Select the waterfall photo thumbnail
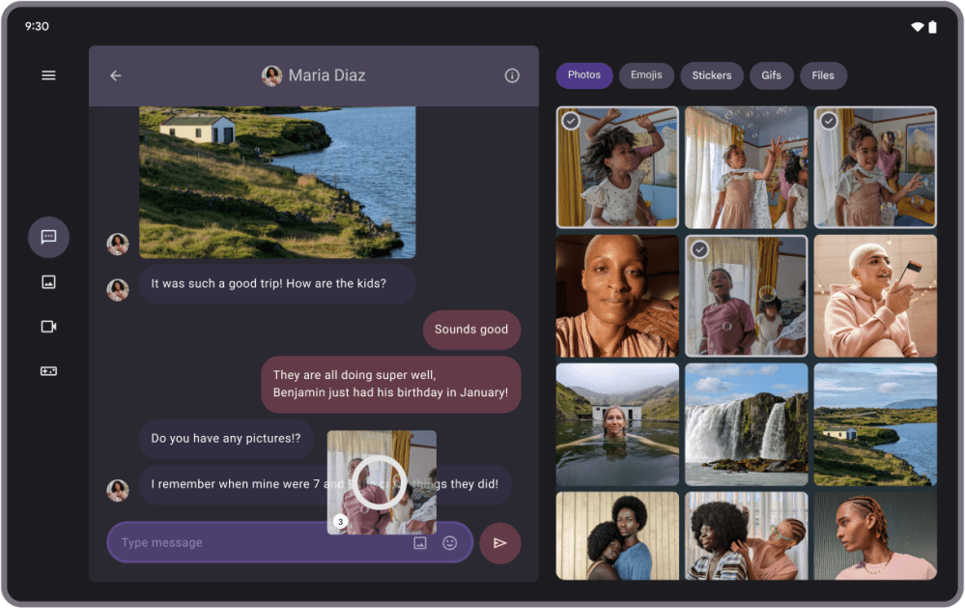Screen dimensions: 965x608 pos(746,424)
